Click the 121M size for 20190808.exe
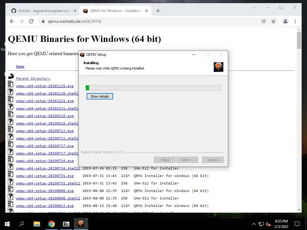This screenshot has height=230, width=307. pyautogui.click(x=125, y=191)
